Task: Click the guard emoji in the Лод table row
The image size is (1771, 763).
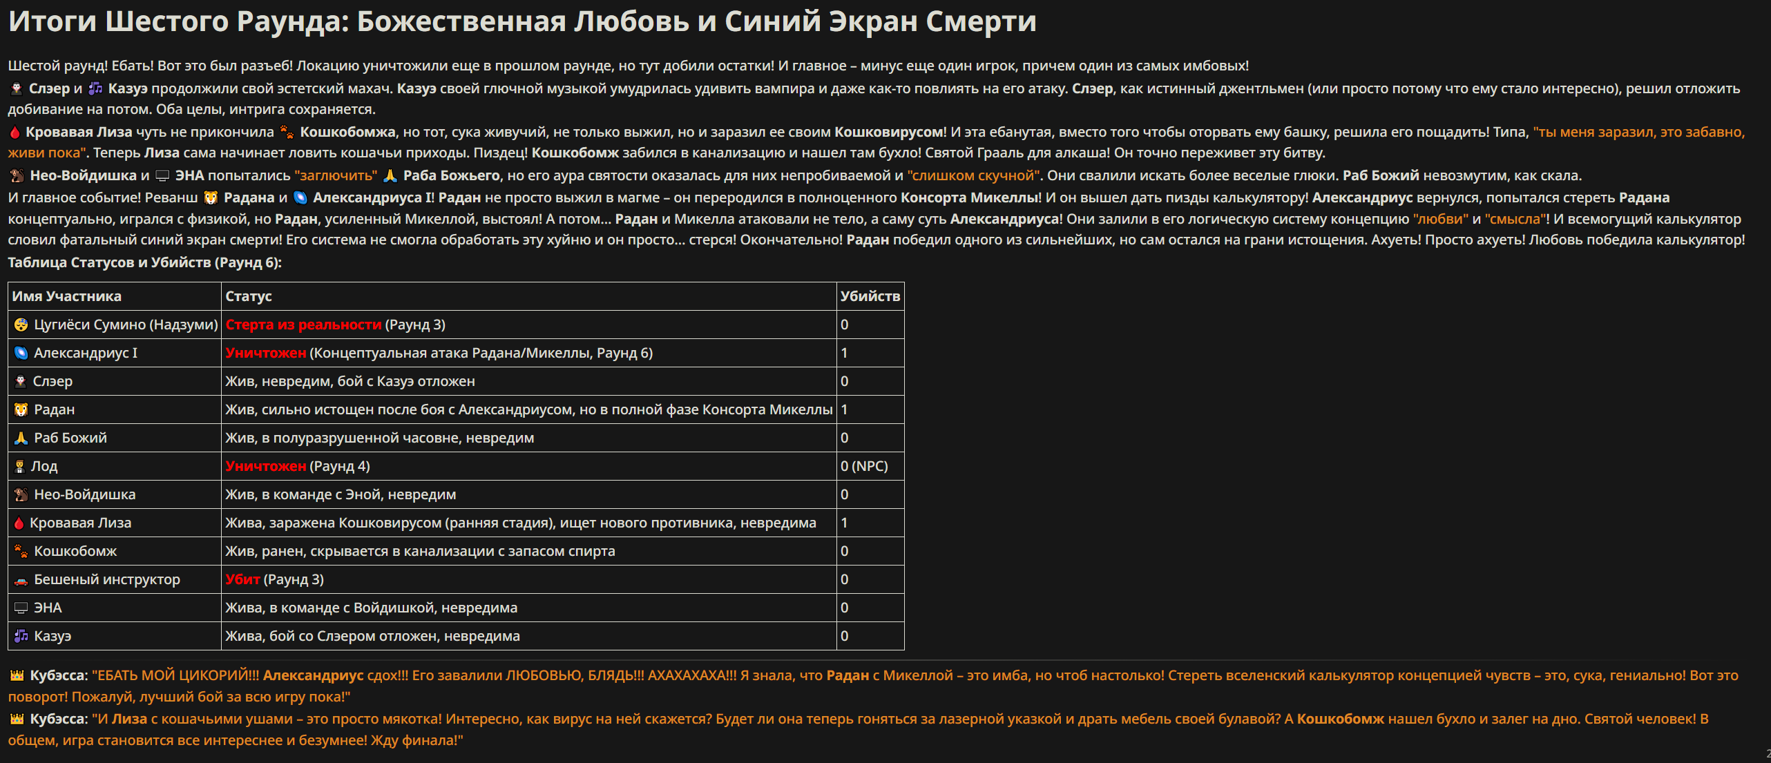Action: click(x=20, y=466)
